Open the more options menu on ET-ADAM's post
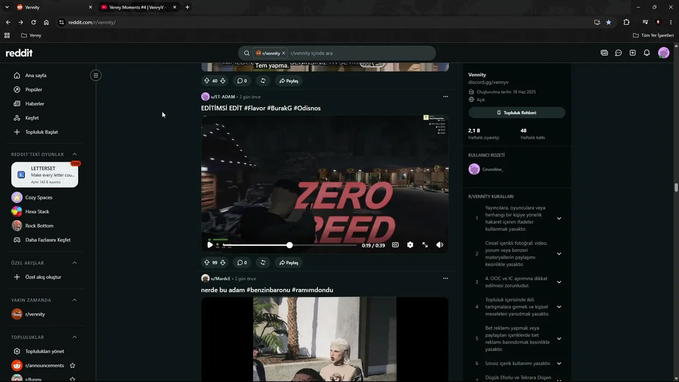The image size is (679, 382). pyautogui.click(x=445, y=97)
